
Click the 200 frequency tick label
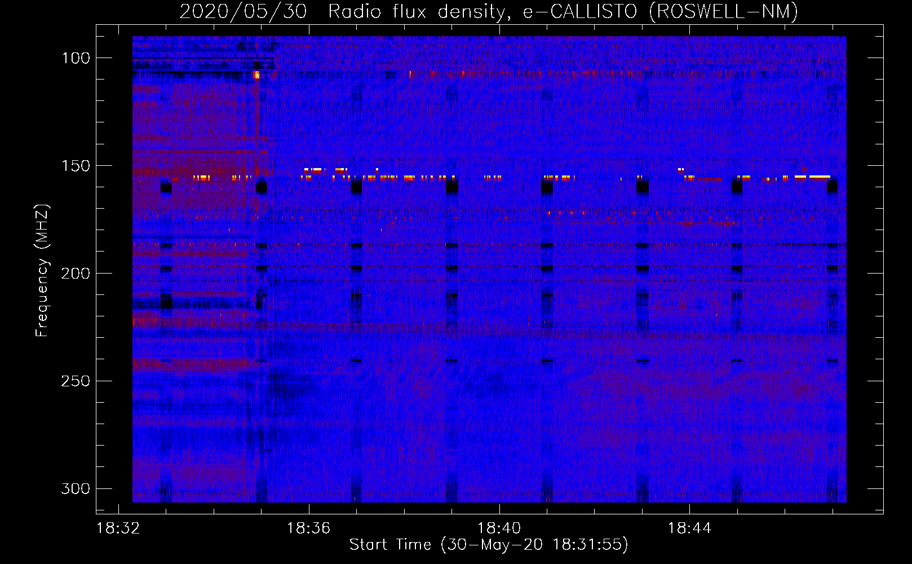[x=76, y=274]
